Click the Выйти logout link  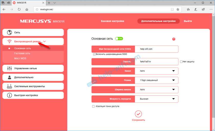pyautogui.click(x=188, y=21)
